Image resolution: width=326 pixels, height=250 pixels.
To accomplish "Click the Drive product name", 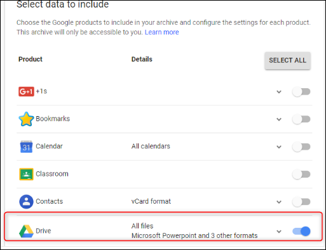I will (x=43, y=231).
